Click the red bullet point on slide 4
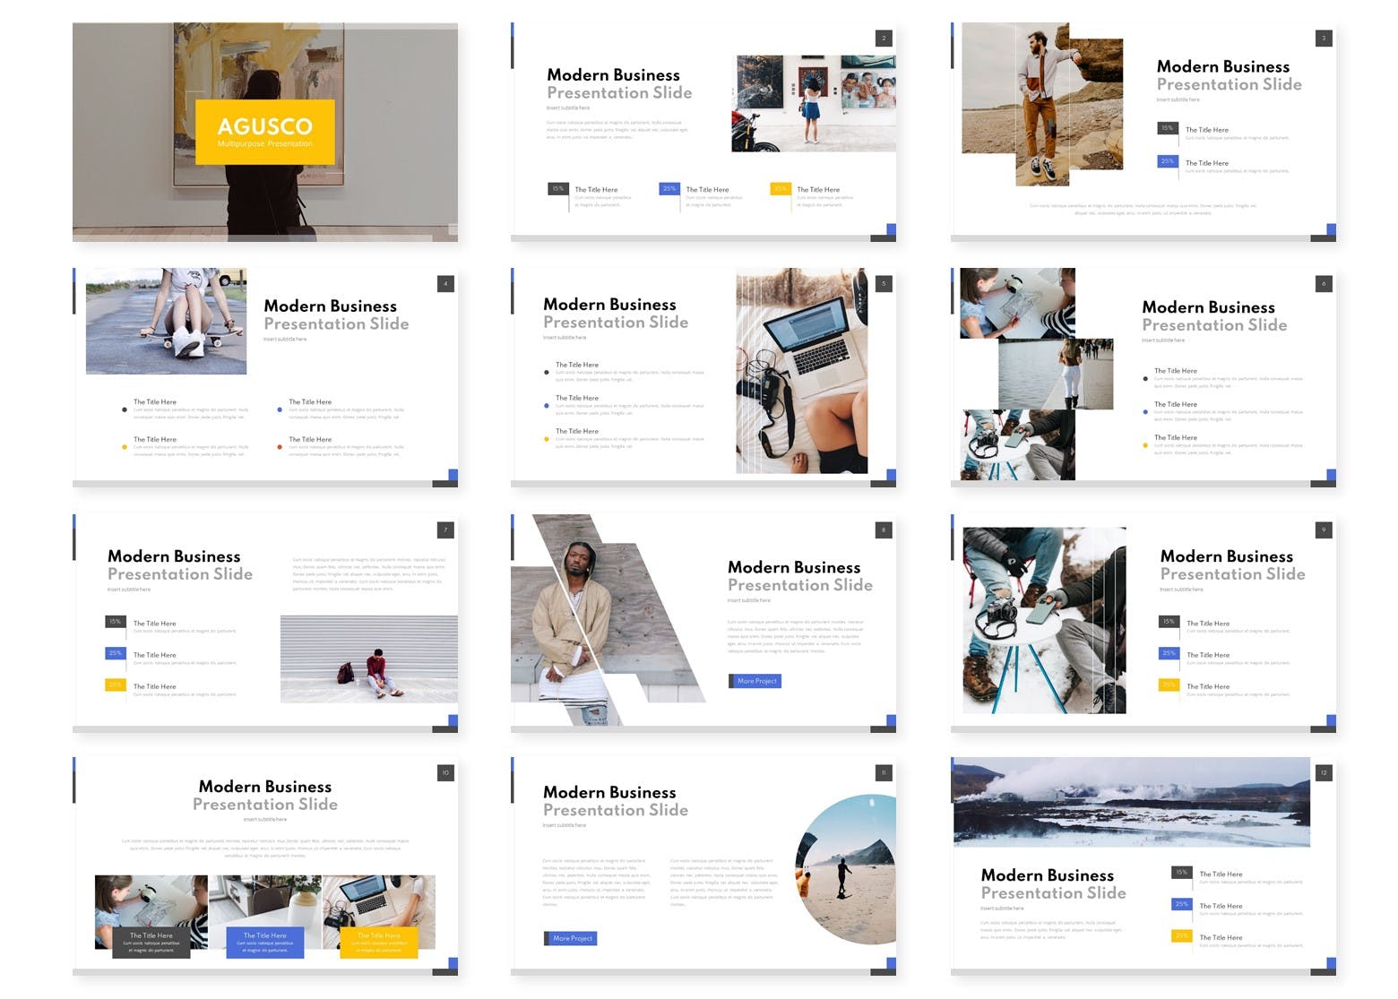The height and width of the screenshot is (999, 1398). point(280,447)
